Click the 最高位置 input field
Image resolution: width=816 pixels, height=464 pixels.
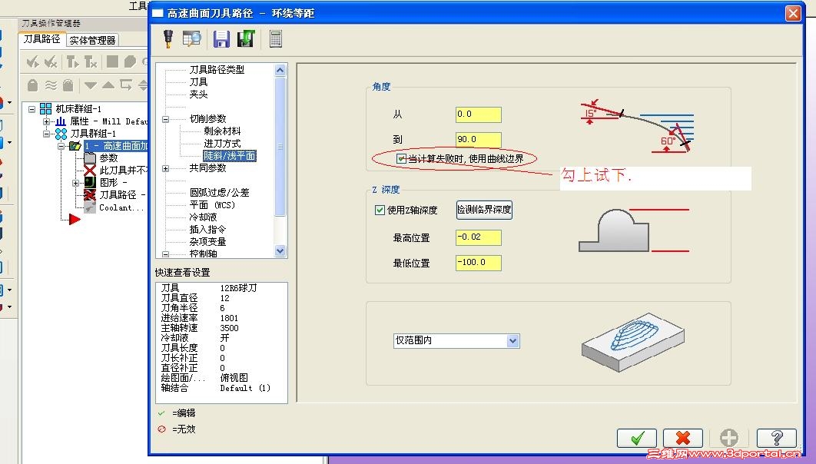[478, 237]
